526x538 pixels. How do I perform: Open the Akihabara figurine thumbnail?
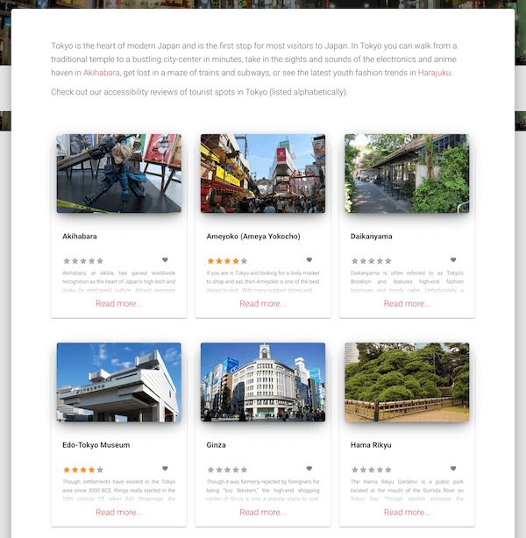(x=118, y=173)
